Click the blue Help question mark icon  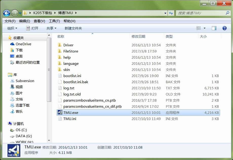pos(224,28)
